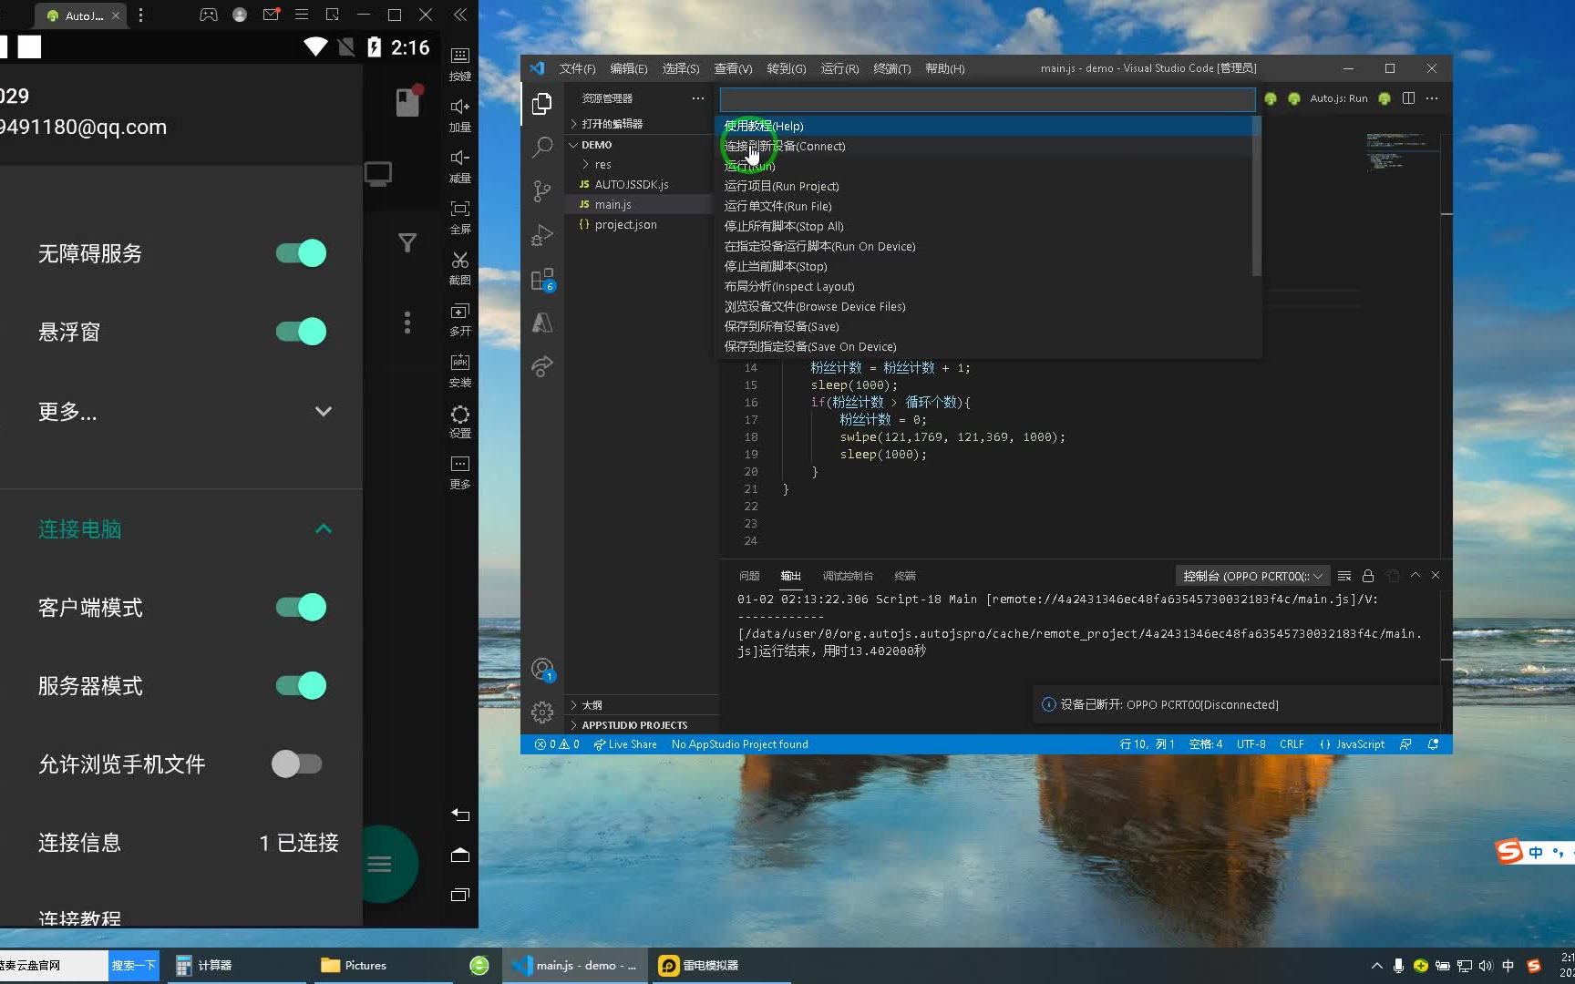1575x984 pixels.
Task: Decrease emulator volume (减量)
Action: pyautogui.click(x=460, y=166)
